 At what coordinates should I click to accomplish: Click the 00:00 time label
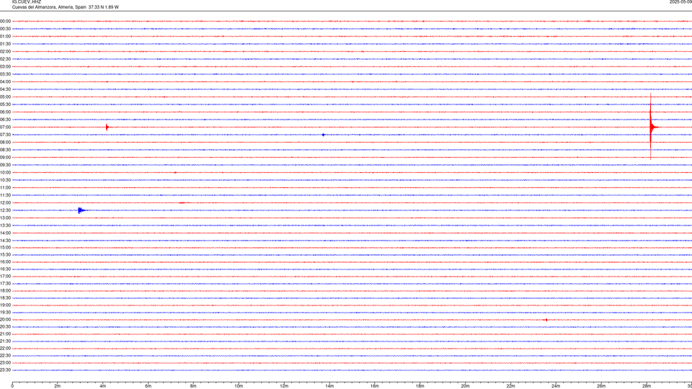[5, 21]
